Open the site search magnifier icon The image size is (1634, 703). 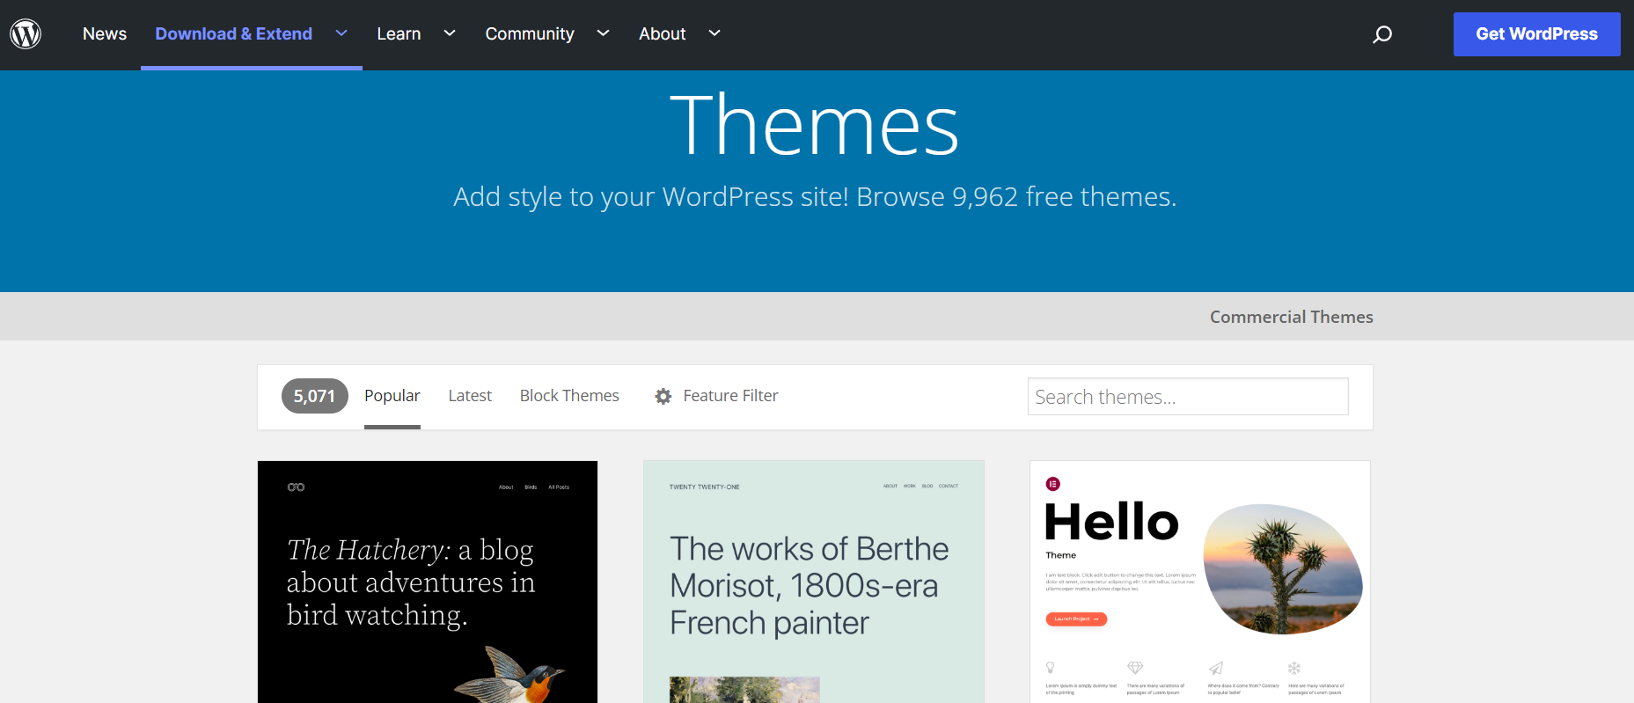pos(1382,34)
